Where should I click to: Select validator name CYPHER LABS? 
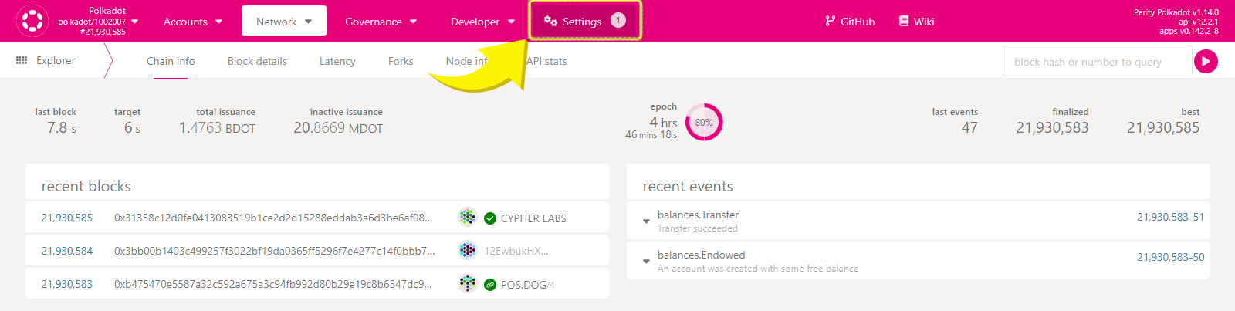point(533,218)
